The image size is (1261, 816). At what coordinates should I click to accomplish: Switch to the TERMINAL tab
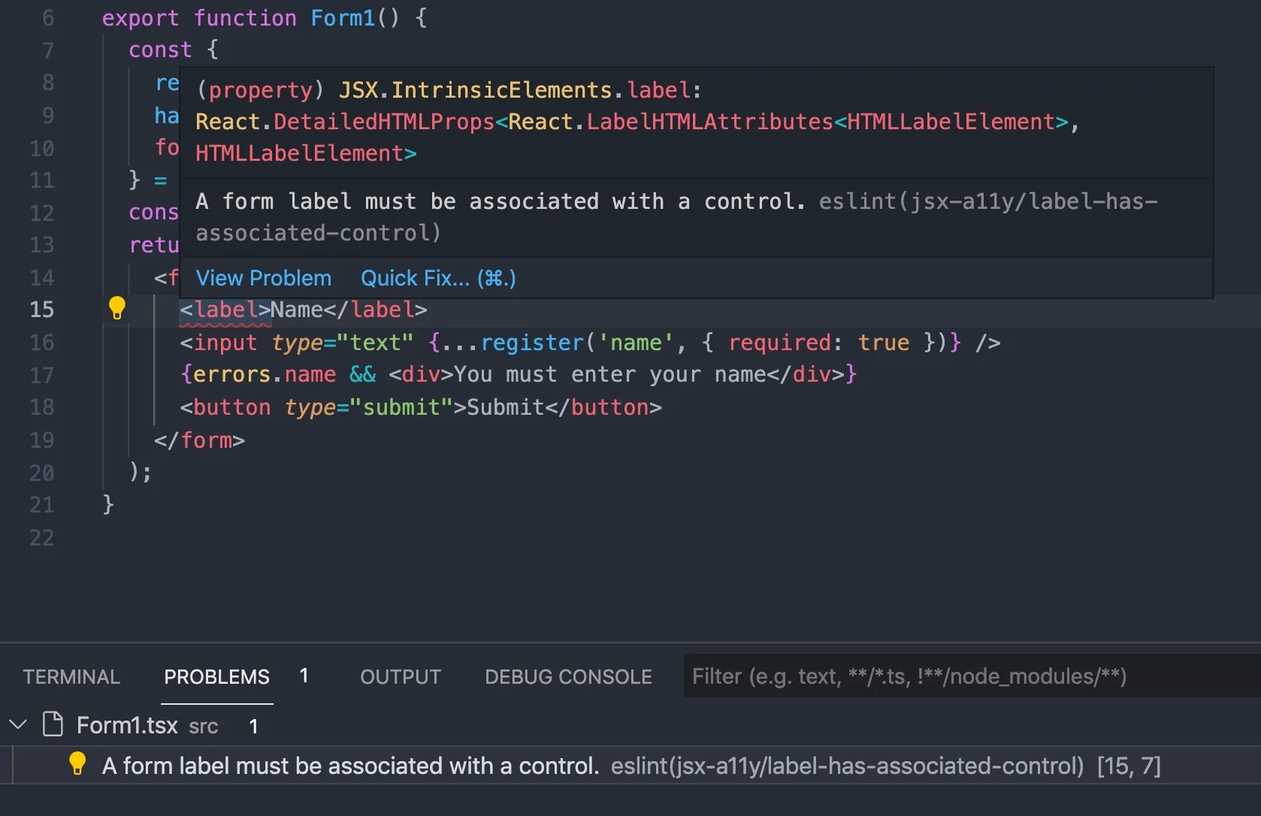point(71,675)
